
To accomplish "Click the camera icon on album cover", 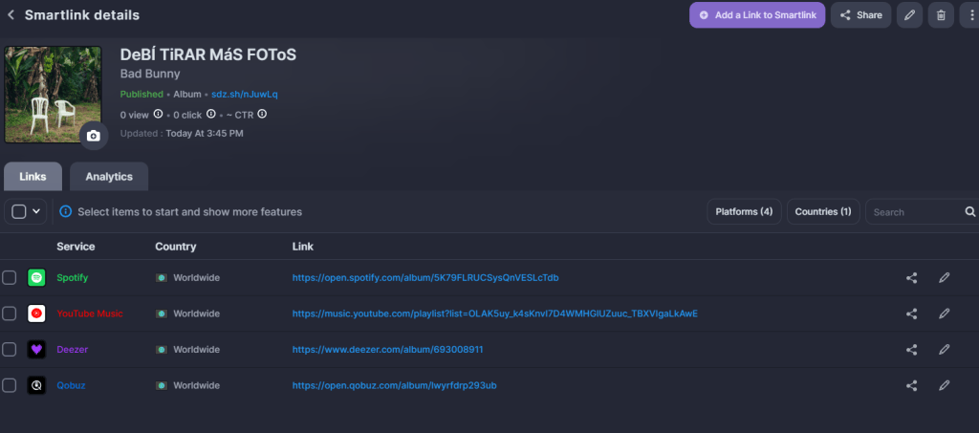I will [93, 136].
